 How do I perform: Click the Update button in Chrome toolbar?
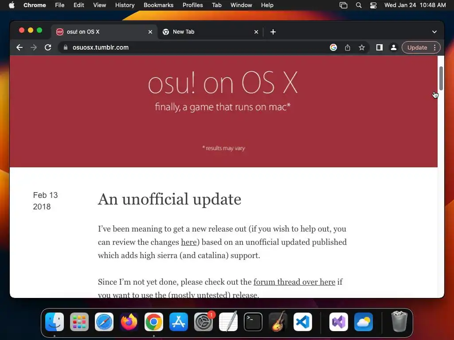[417, 47]
